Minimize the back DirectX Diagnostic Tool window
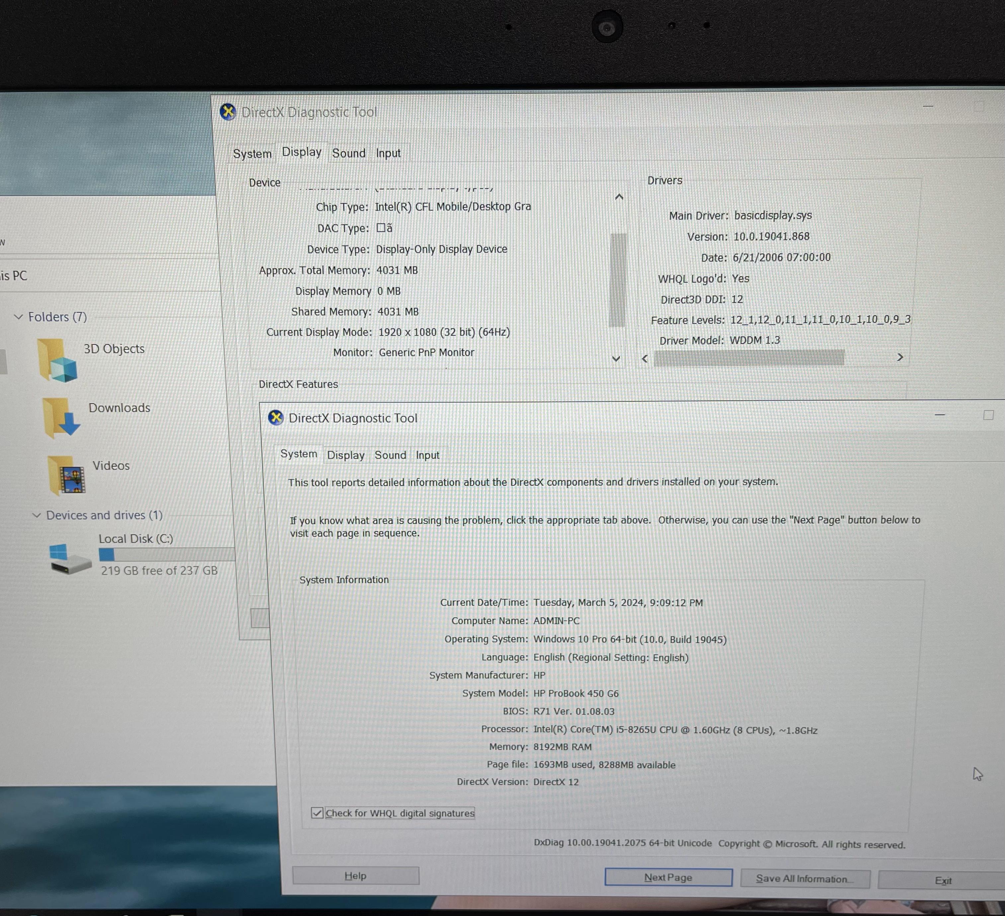 [x=928, y=106]
